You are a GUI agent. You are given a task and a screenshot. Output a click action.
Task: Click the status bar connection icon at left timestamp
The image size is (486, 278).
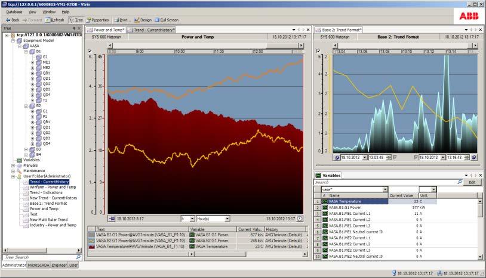point(394,273)
